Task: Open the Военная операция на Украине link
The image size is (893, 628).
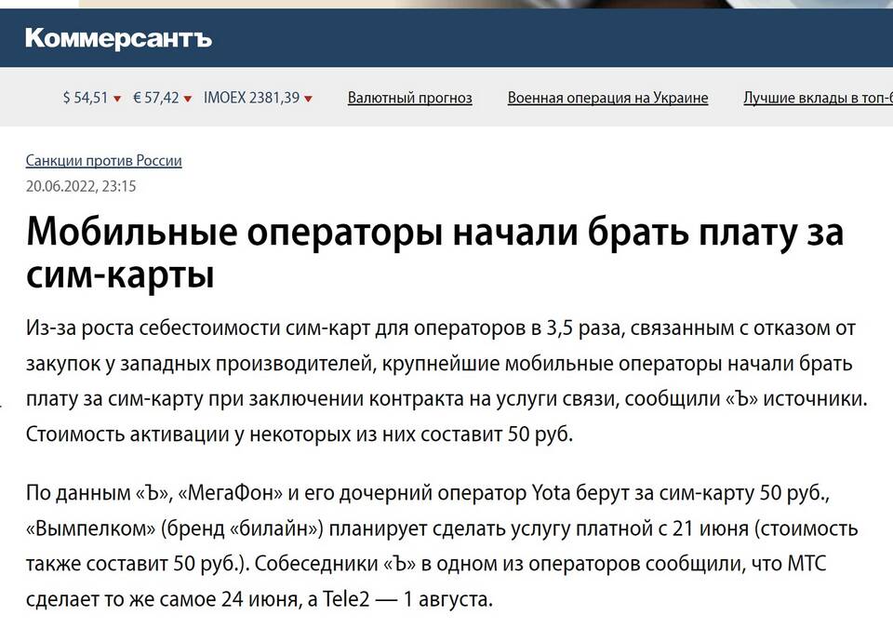Action: point(607,98)
